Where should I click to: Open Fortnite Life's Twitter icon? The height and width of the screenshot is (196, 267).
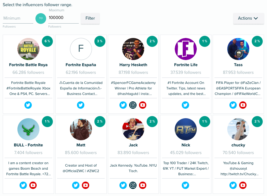[186, 105]
